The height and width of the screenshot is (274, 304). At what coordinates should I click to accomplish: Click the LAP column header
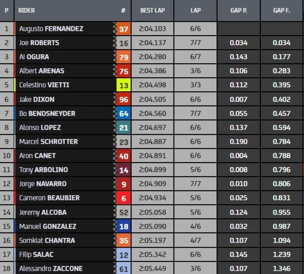coord(195,10)
